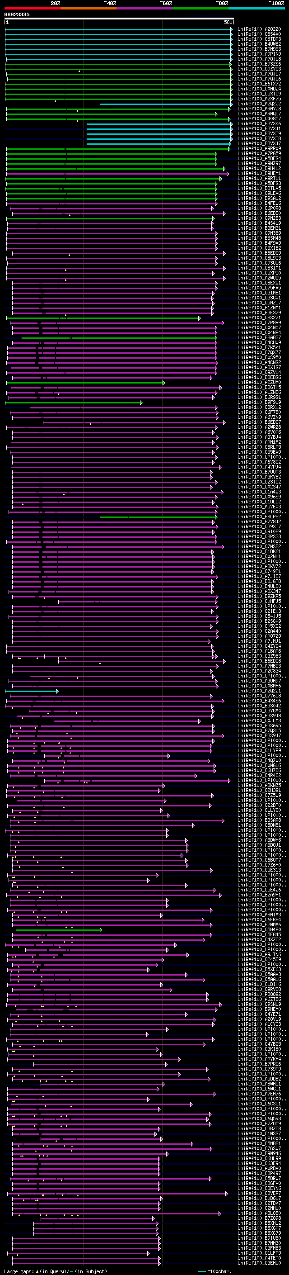The width and height of the screenshot is (289, 1275).
Task: Select label UniRef100_Q9ZVC3
Action: (259, 69)
